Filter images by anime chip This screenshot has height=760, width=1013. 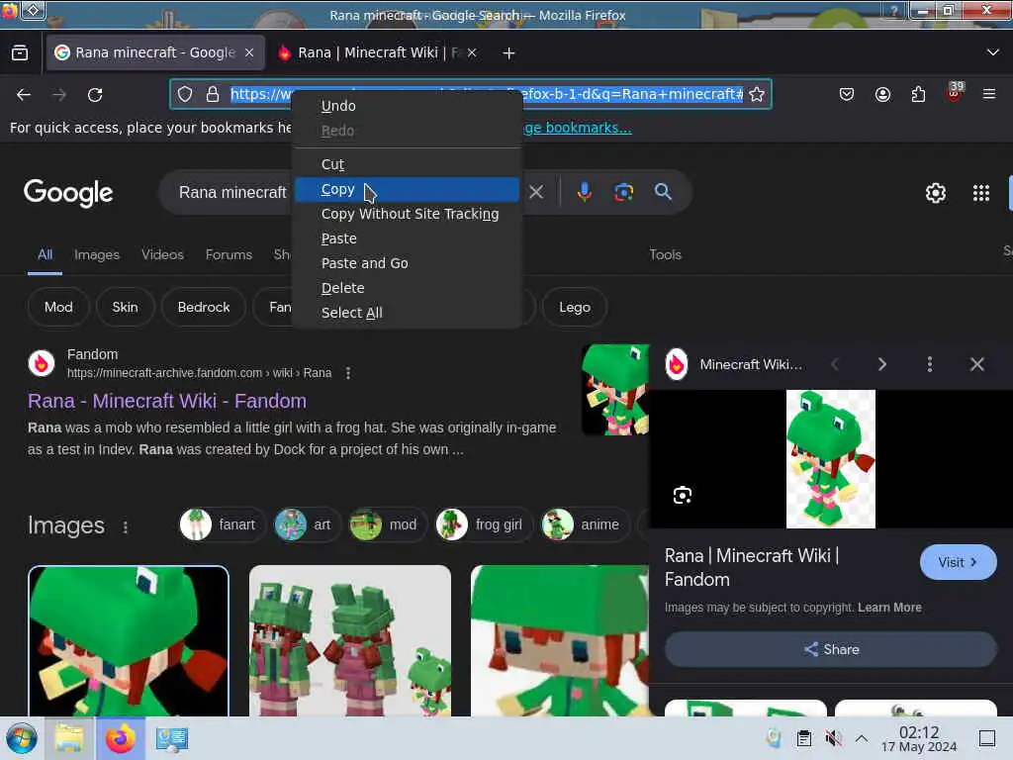click(x=584, y=524)
